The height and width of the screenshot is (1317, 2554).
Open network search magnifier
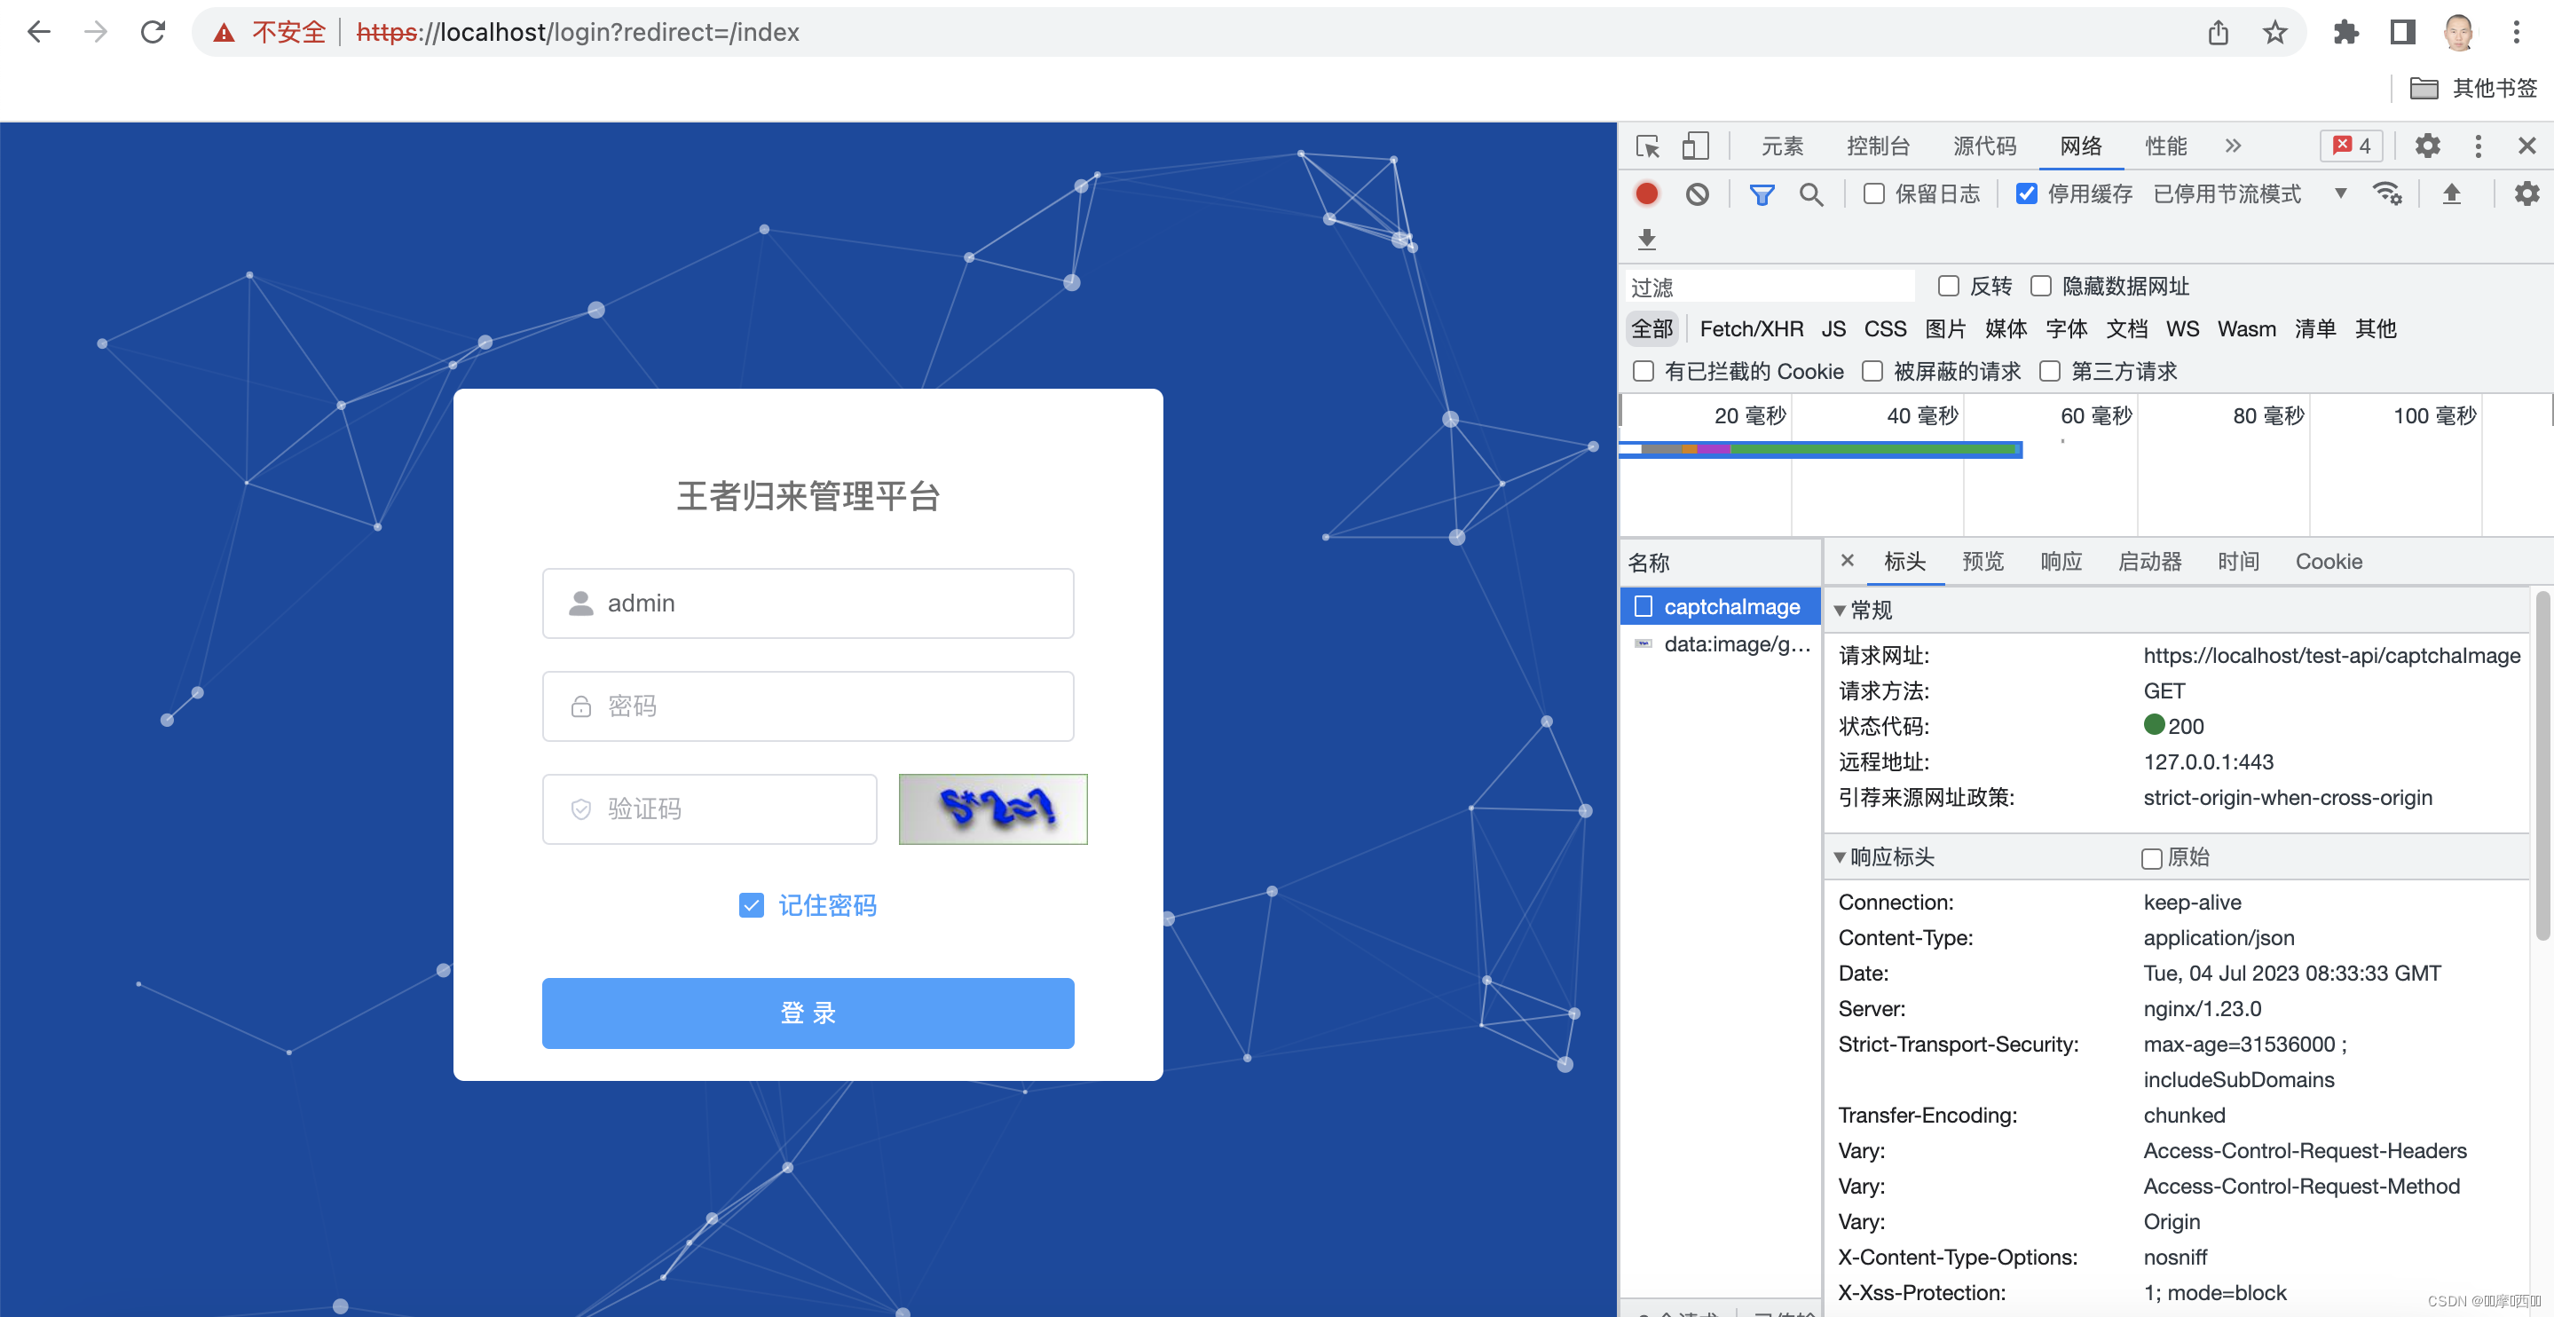tap(1811, 194)
